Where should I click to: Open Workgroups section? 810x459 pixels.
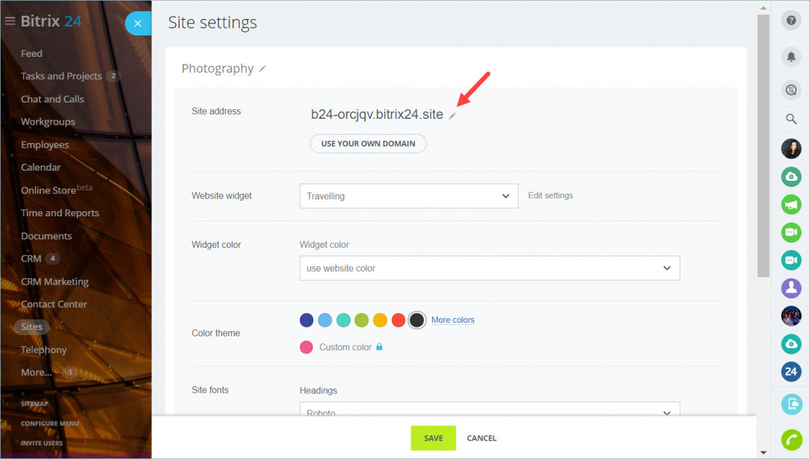pos(48,122)
